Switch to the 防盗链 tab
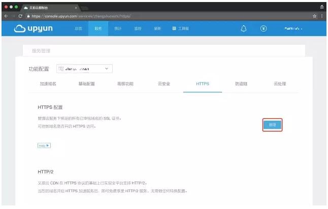This screenshot has width=328, height=209. point(241,84)
